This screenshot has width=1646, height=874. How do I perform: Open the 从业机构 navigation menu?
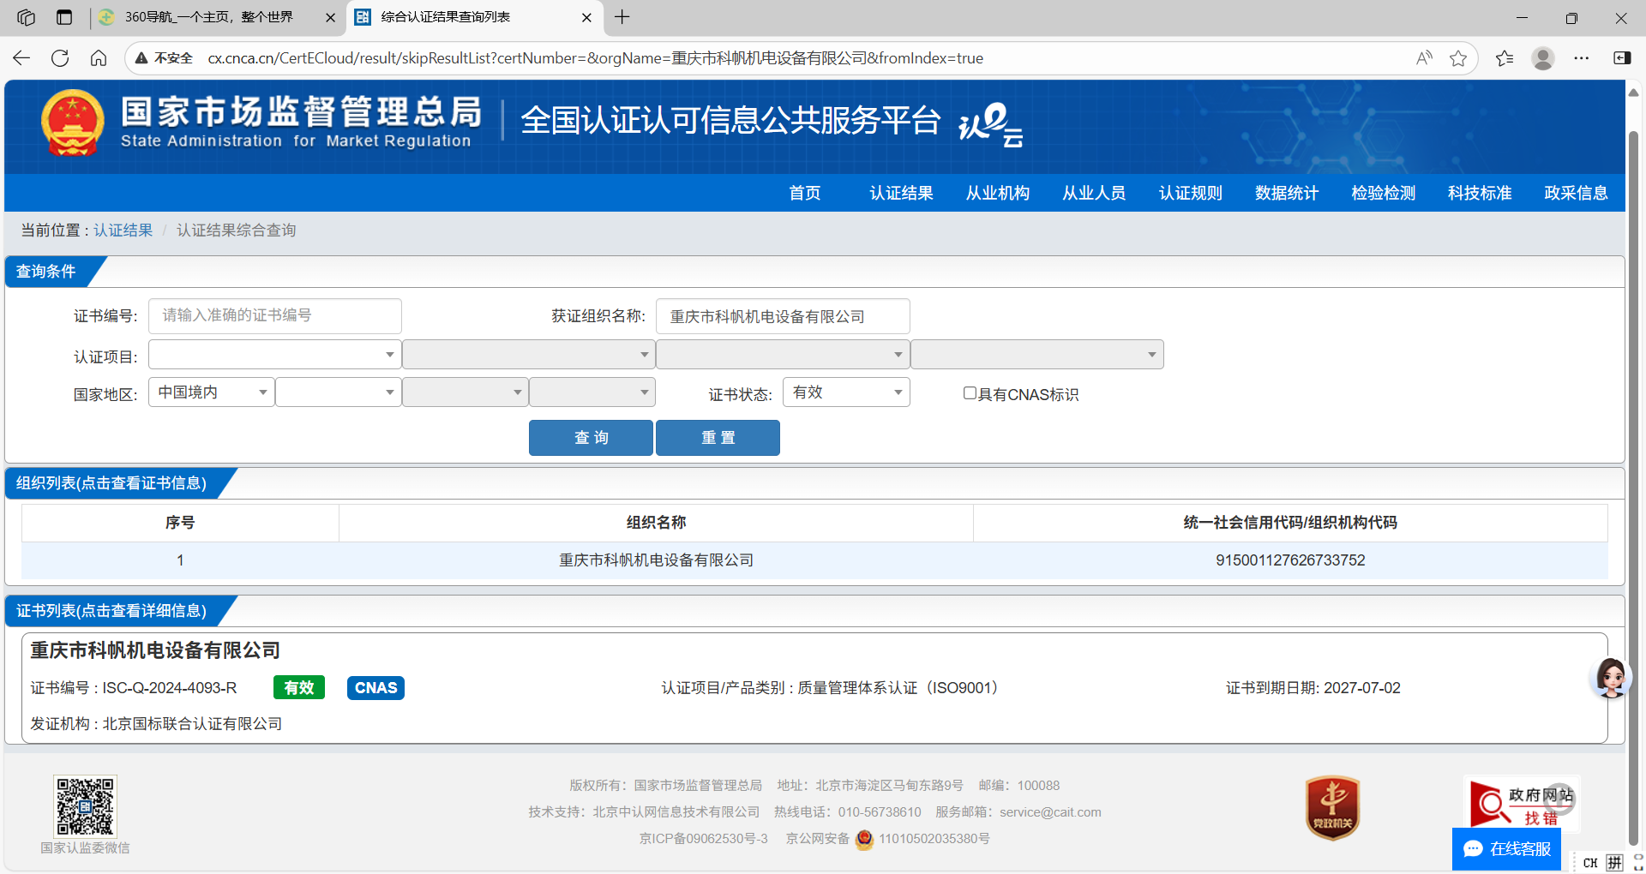(997, 194)
